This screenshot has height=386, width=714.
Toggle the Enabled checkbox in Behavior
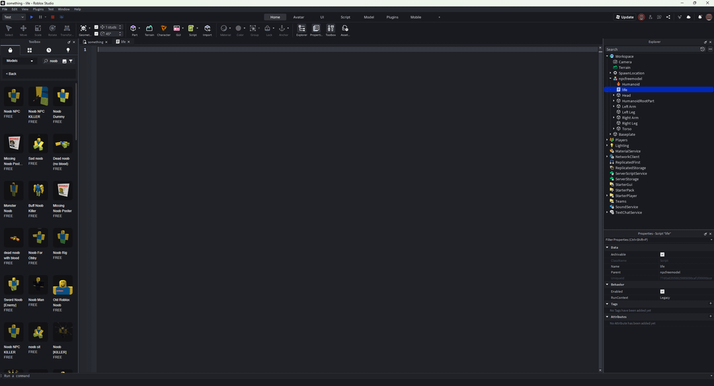(x=662, y=291)
